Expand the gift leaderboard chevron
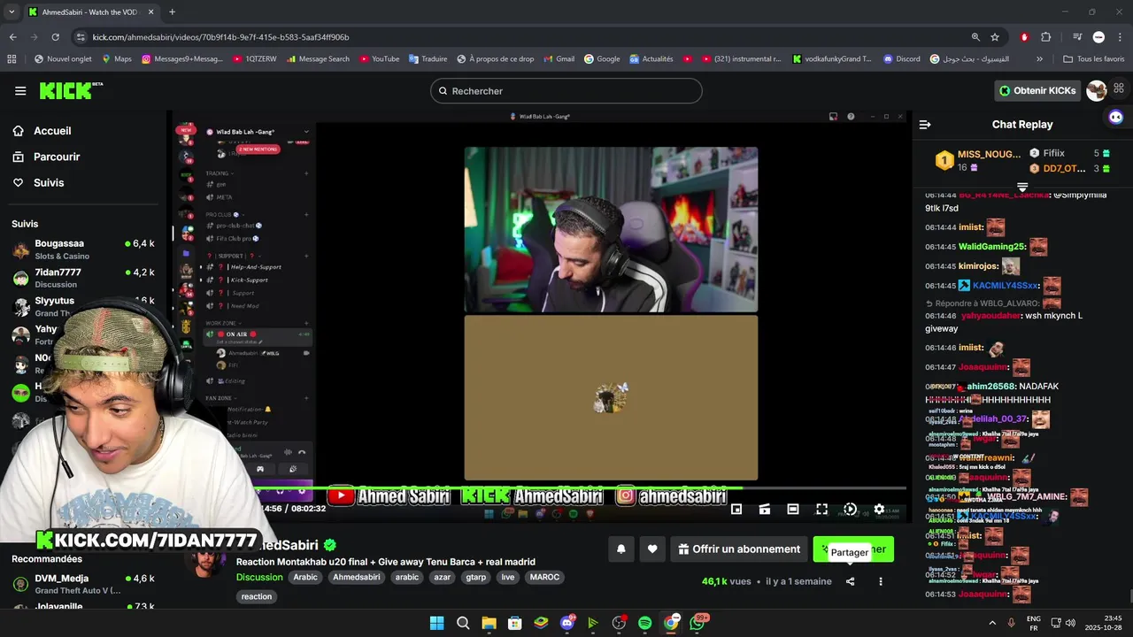The height and width of the screenshot is (637, 1133). 1022,188
